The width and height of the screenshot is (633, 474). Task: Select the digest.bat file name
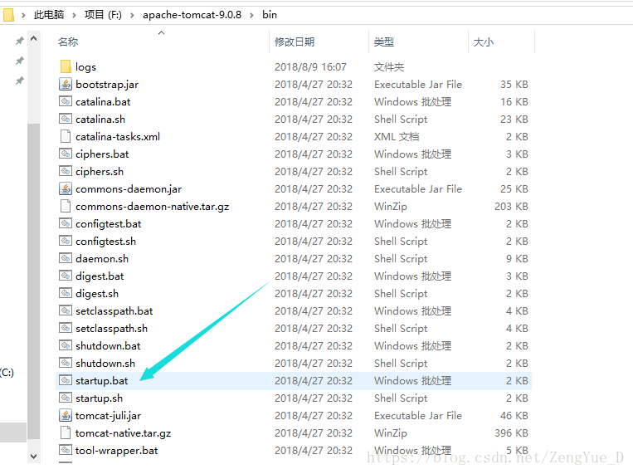click(x=100, y=276)
